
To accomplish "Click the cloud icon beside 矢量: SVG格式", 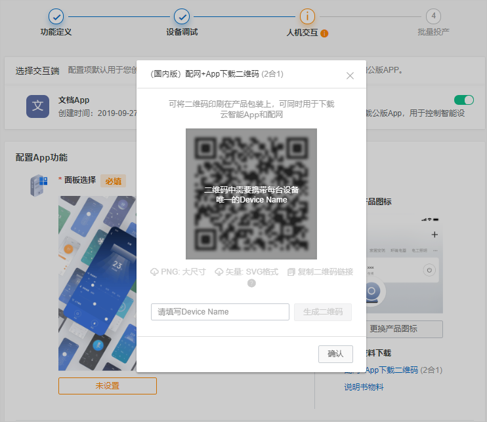I will (x=219, y=272).
